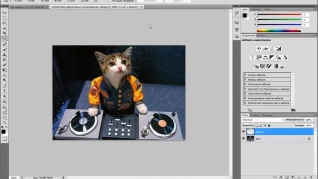Image resolution: width=318 pixels, height=179 pixels.
Task: Toggle Quick Mask mode in toolbox
Action: tap(4, 139)
